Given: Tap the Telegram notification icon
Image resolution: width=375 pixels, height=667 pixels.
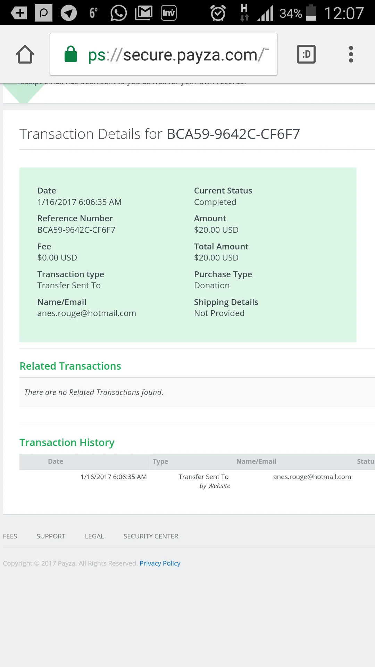Looking at the screenshot, I should pos(69,13).
